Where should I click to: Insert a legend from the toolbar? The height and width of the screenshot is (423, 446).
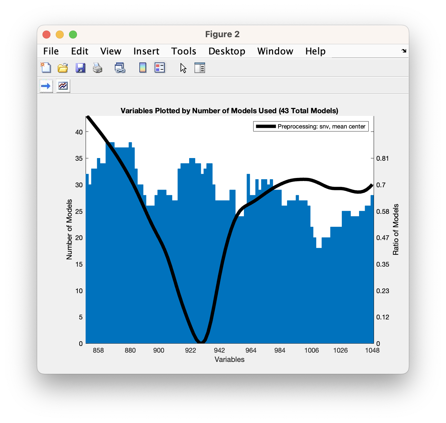click(x=160, y=68)
